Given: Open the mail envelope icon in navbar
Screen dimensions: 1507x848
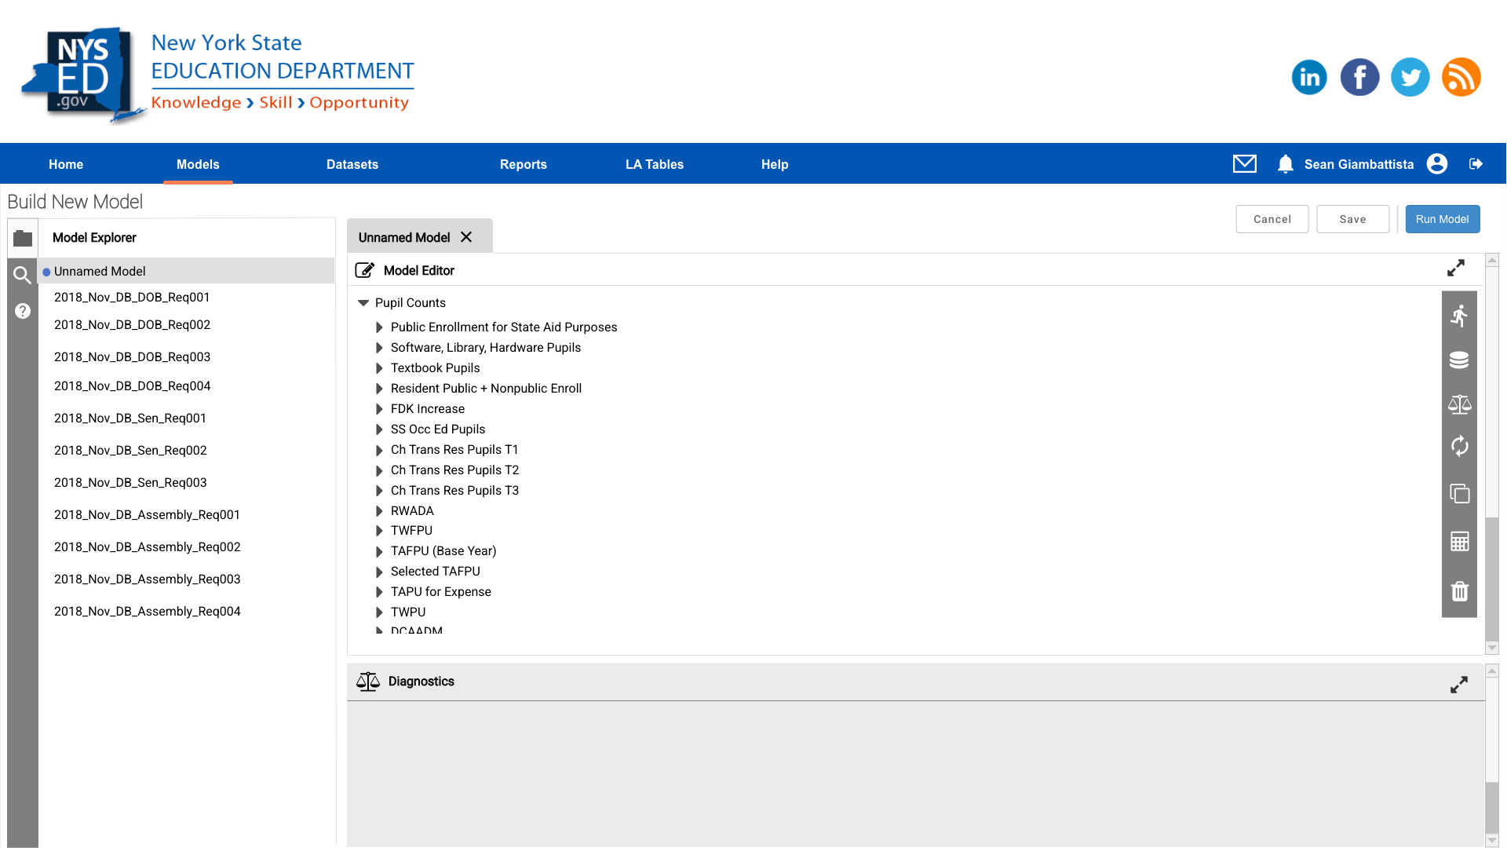Looking at the screenshot, I should 1244,164.
